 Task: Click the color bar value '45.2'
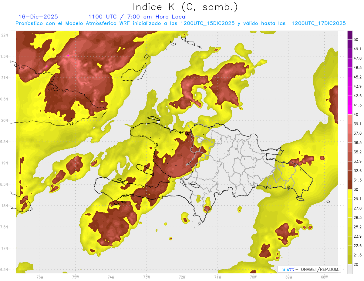358,77
